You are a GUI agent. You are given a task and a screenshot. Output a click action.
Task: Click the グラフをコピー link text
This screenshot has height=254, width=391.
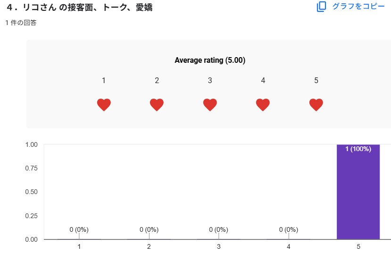(x=358, y=7)
